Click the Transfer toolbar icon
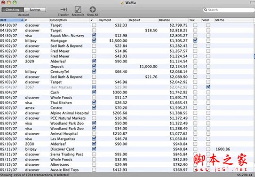The width and height of the screenshot is (255, 177). coord(64,9)
